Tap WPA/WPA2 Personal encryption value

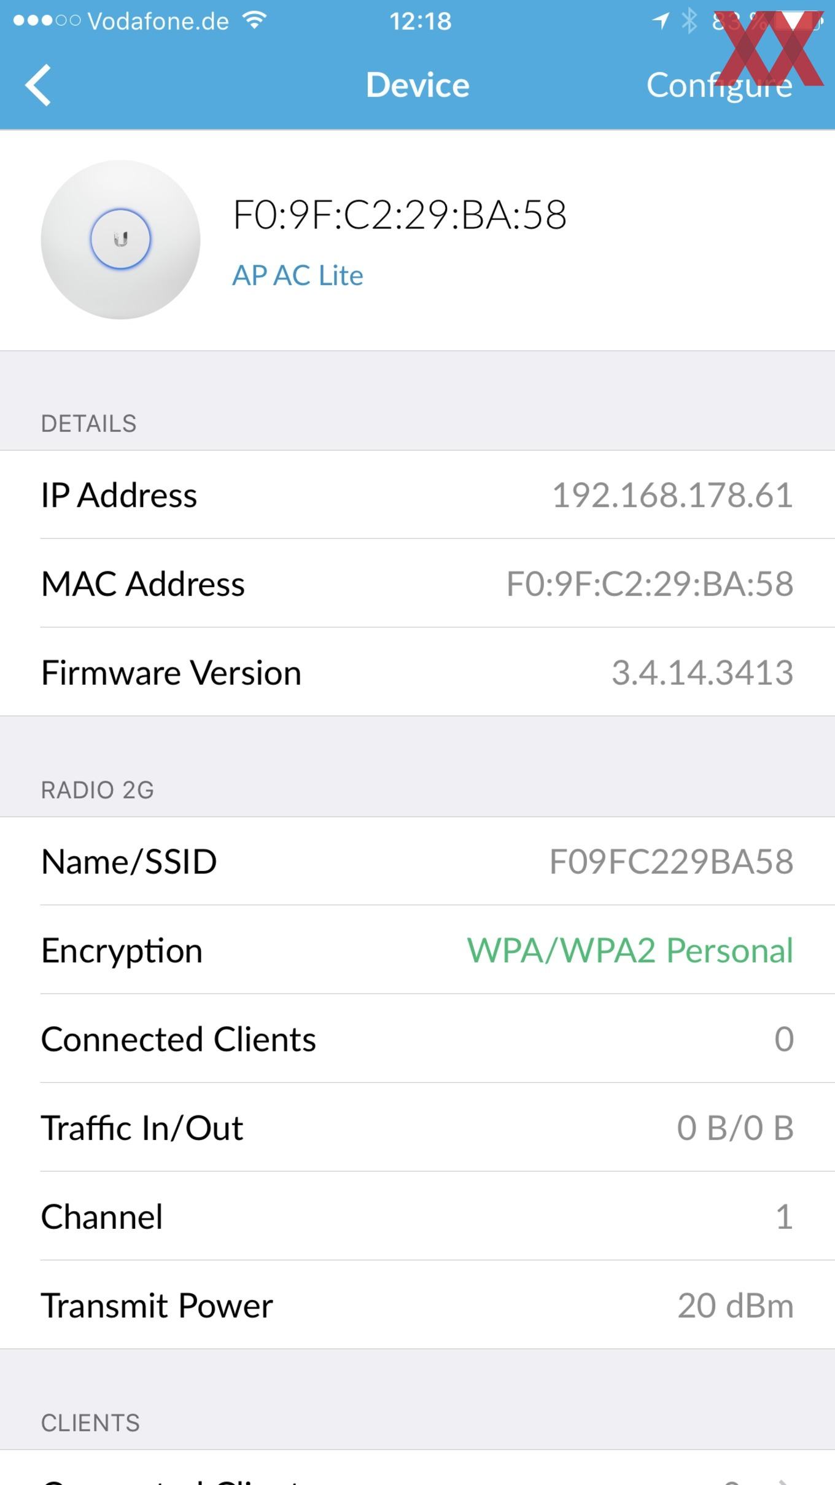click(630, 950)
